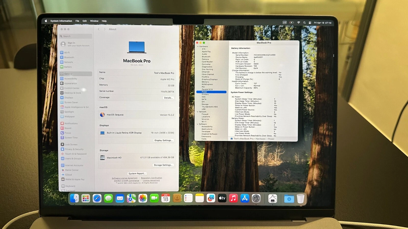408x229 pixels.
Task: Select Accessibility in settings sidebar
Action: click(x=76, y=79)
